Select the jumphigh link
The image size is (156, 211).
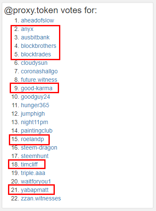33,114
